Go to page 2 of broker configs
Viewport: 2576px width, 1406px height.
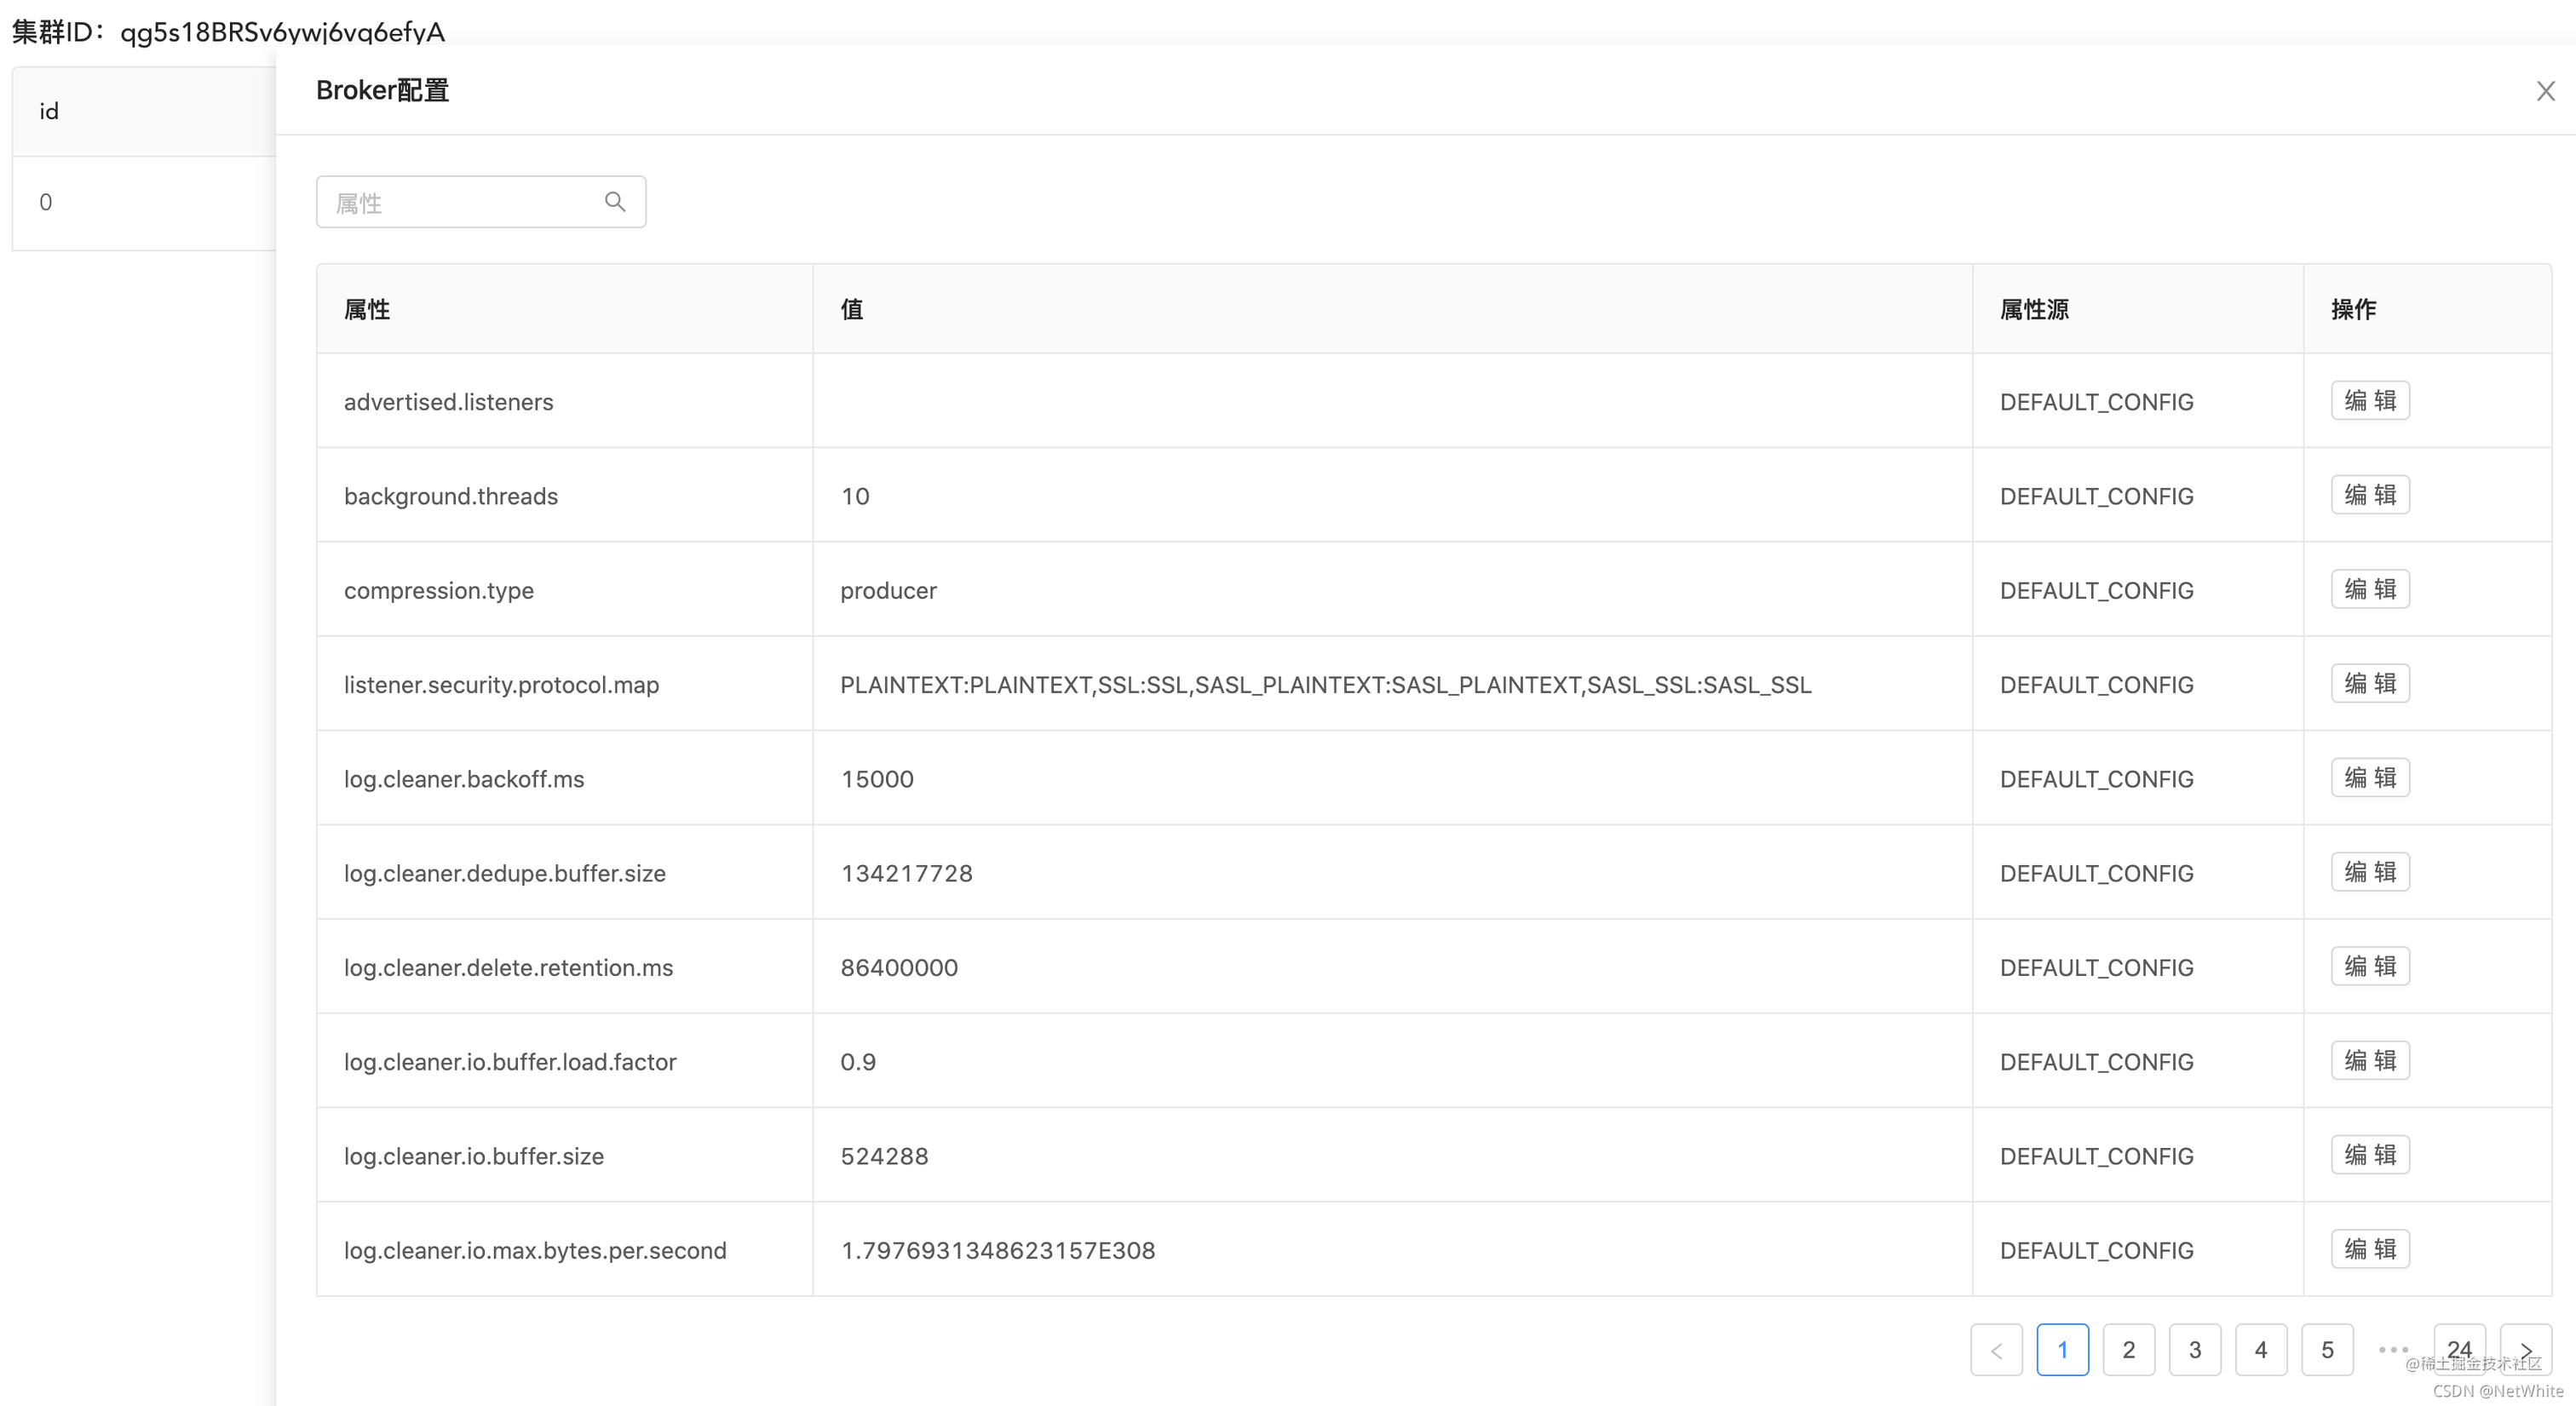pyautogui.click(x=2129, y=1349)
